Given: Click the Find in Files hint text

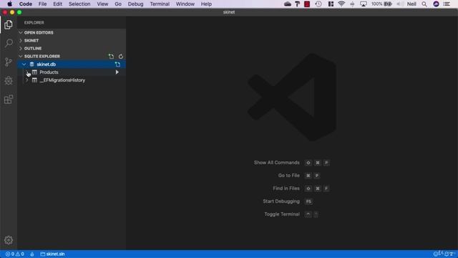Looking at the screenshot, I should click(x=286, y=188).
